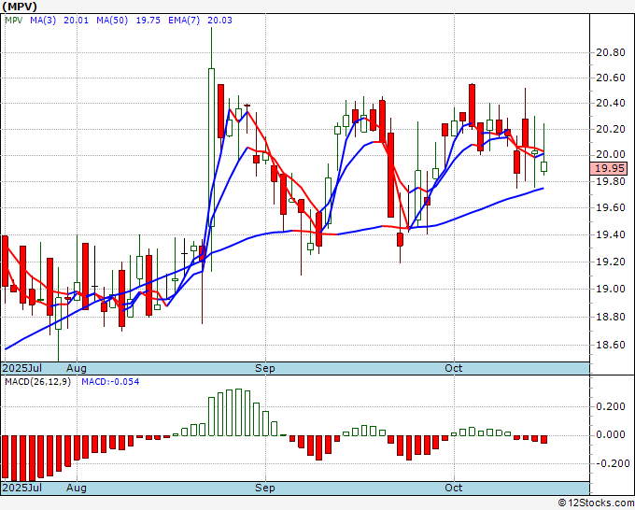
Task: Click the EMA(7) value 20.03
Action: 219,21
